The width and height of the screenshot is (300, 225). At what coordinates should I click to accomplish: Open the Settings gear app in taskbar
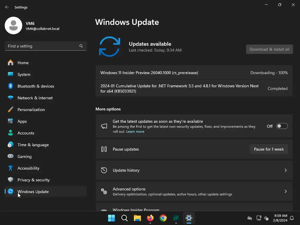tap(189, 218)
